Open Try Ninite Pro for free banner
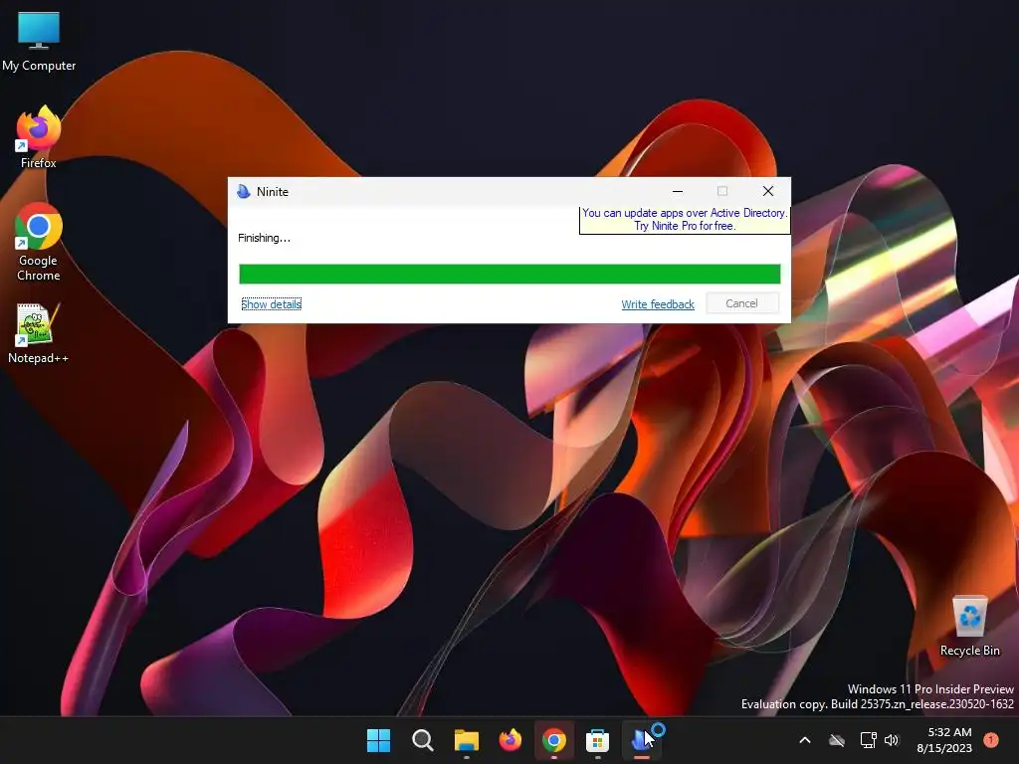The height and width of the screenshot is (764, 1019). (685, 220)
